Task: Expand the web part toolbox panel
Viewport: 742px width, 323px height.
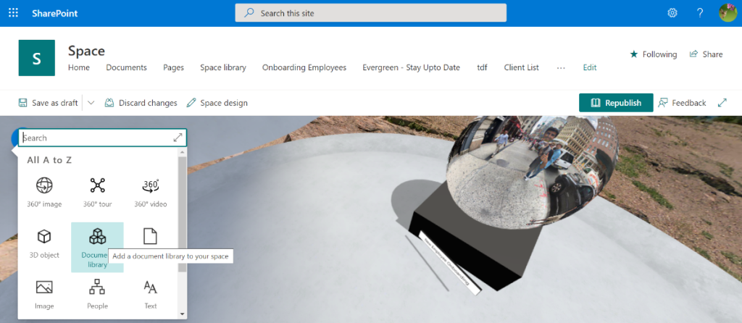Action: [x=178, y=138]
